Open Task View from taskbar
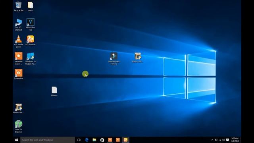The image size is (254, 143). click(79, 140)
